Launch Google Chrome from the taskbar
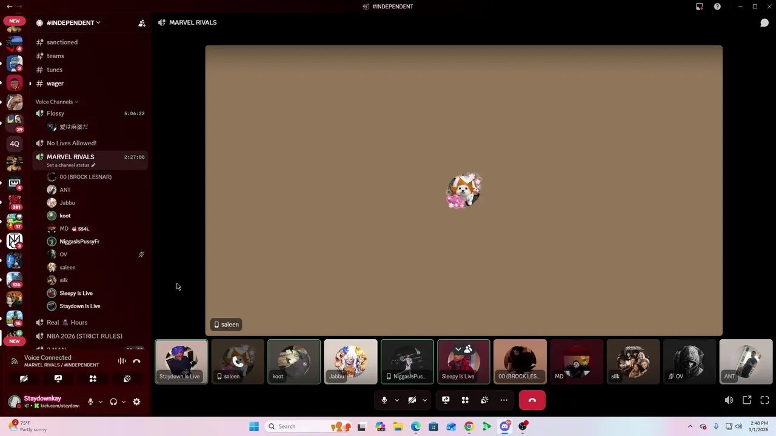The height and width of the screenshot is (436, 776). point(469,426)
